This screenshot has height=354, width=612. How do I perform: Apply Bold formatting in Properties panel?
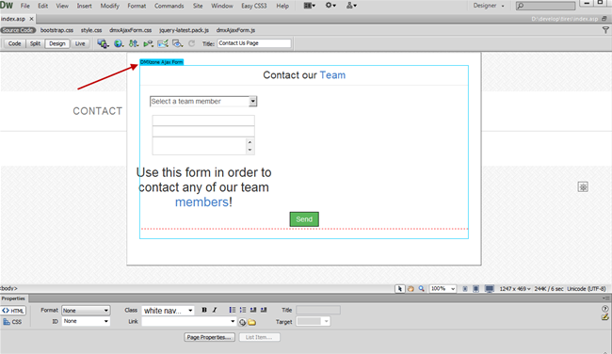coord(204,310)
